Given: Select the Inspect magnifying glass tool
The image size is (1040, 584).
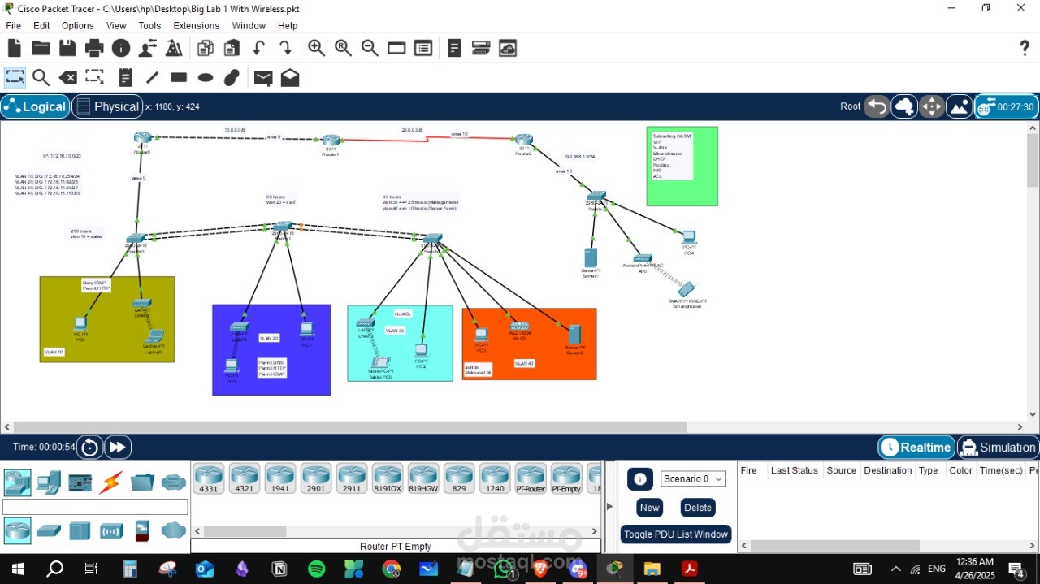Looking at the screenshot, I should (41, 77).
